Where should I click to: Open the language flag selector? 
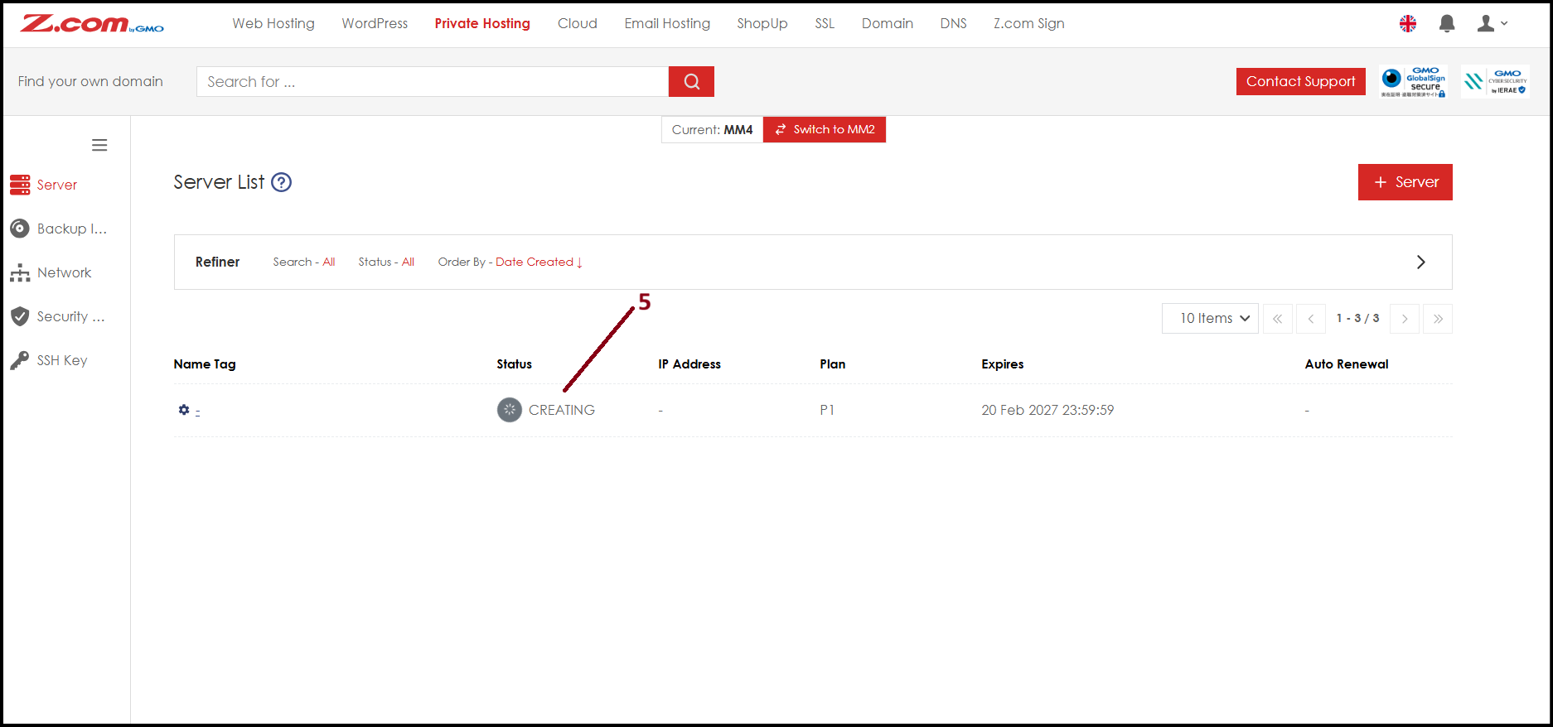click(x=1408, y=24)
